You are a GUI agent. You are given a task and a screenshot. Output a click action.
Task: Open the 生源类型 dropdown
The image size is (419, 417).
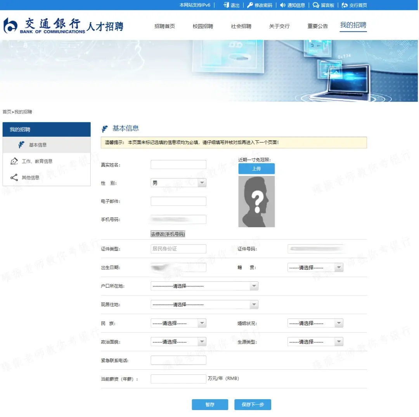pyautogui.click(x=315, y=341)
